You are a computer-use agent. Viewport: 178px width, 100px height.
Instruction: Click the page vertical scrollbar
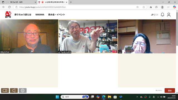[177, 29]
